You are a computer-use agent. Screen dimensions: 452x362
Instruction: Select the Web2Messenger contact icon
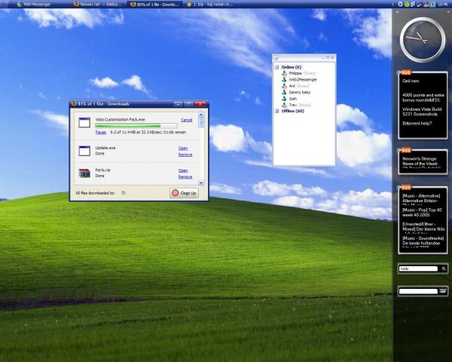pos(284,79)
